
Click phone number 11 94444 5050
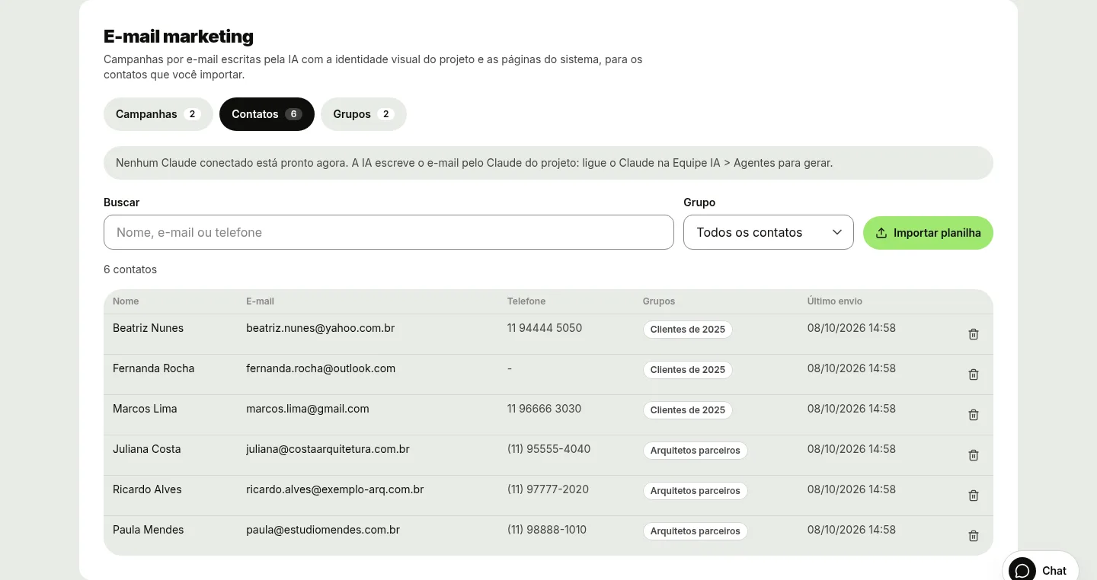[x=545, y=328]
